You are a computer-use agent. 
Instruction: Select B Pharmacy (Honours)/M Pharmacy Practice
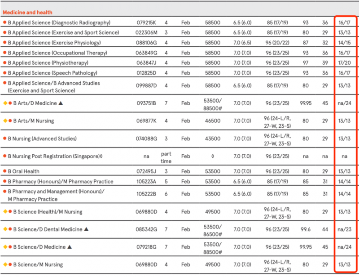pyautogui.click(x=61, y=182)
